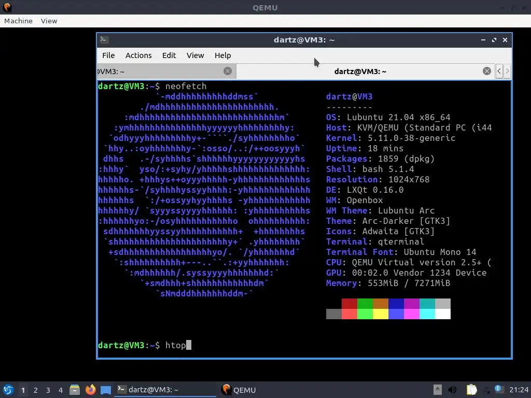Viewport: 531px width, 398px height.
Task: Click the 'Uptime: 18 mins' line
Action: [365, 149]
